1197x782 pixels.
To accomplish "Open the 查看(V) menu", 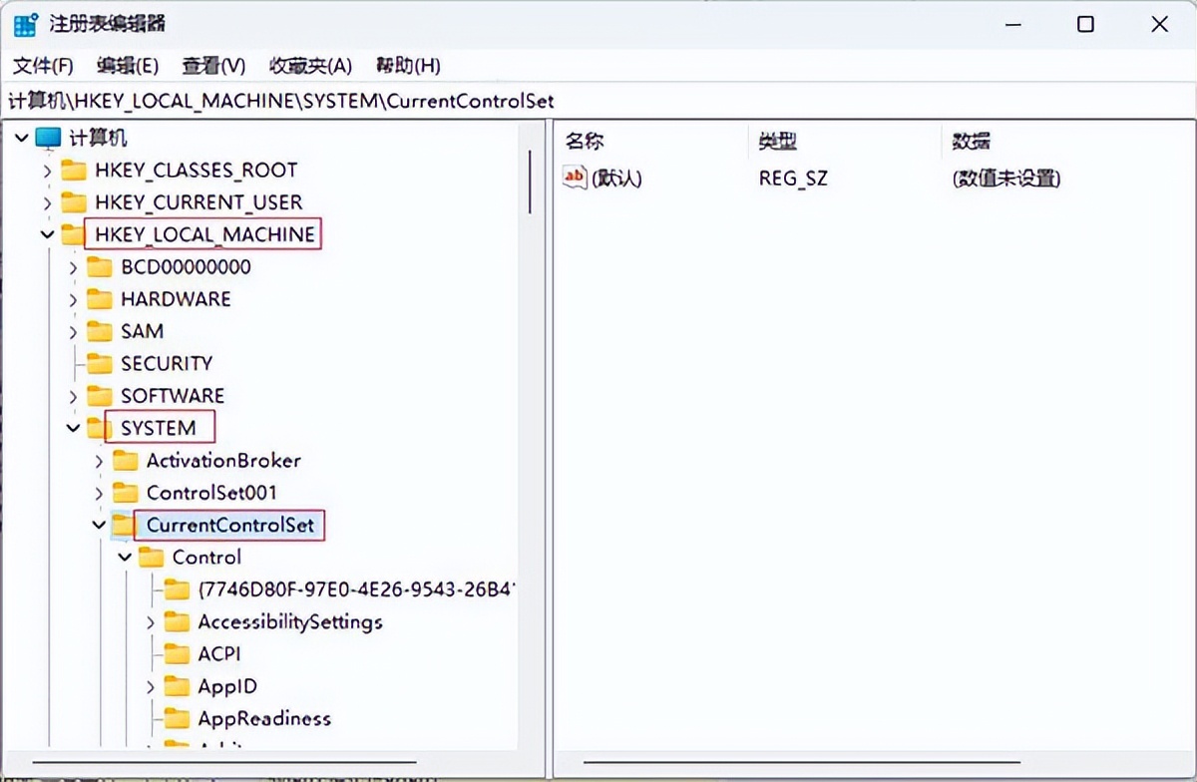I will (213, 66).
